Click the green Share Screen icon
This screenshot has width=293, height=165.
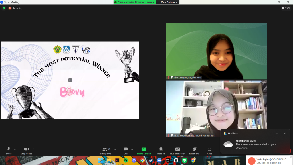tap(144, 149)
